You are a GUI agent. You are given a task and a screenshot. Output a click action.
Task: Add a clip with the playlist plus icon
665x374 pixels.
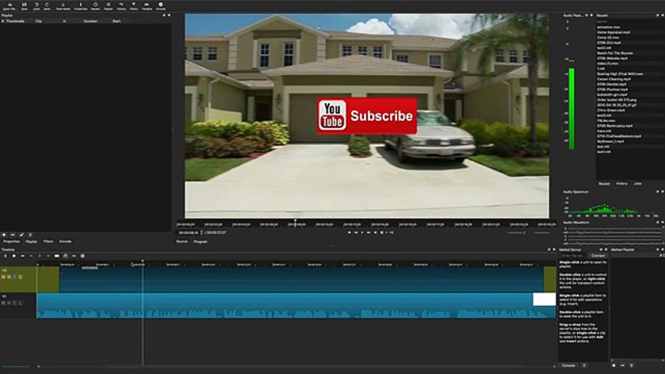click(4, 235)
